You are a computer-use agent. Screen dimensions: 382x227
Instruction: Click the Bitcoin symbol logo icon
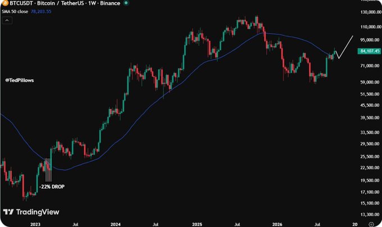[x=4, y=3]
